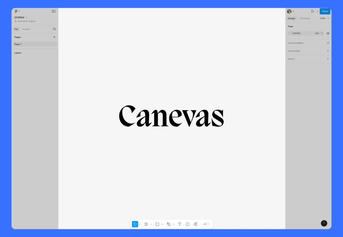Select Page 1 in pages list

(35, 44)
